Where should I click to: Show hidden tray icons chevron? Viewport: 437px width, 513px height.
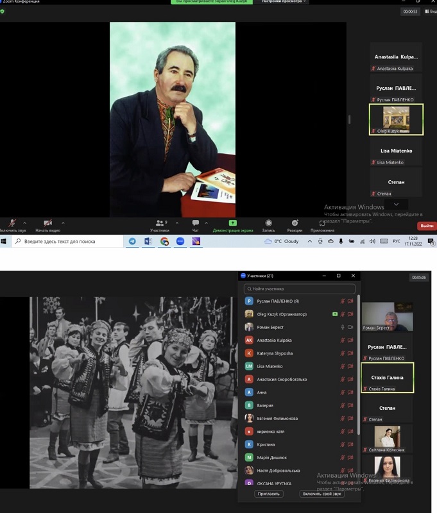click(309, 241)
